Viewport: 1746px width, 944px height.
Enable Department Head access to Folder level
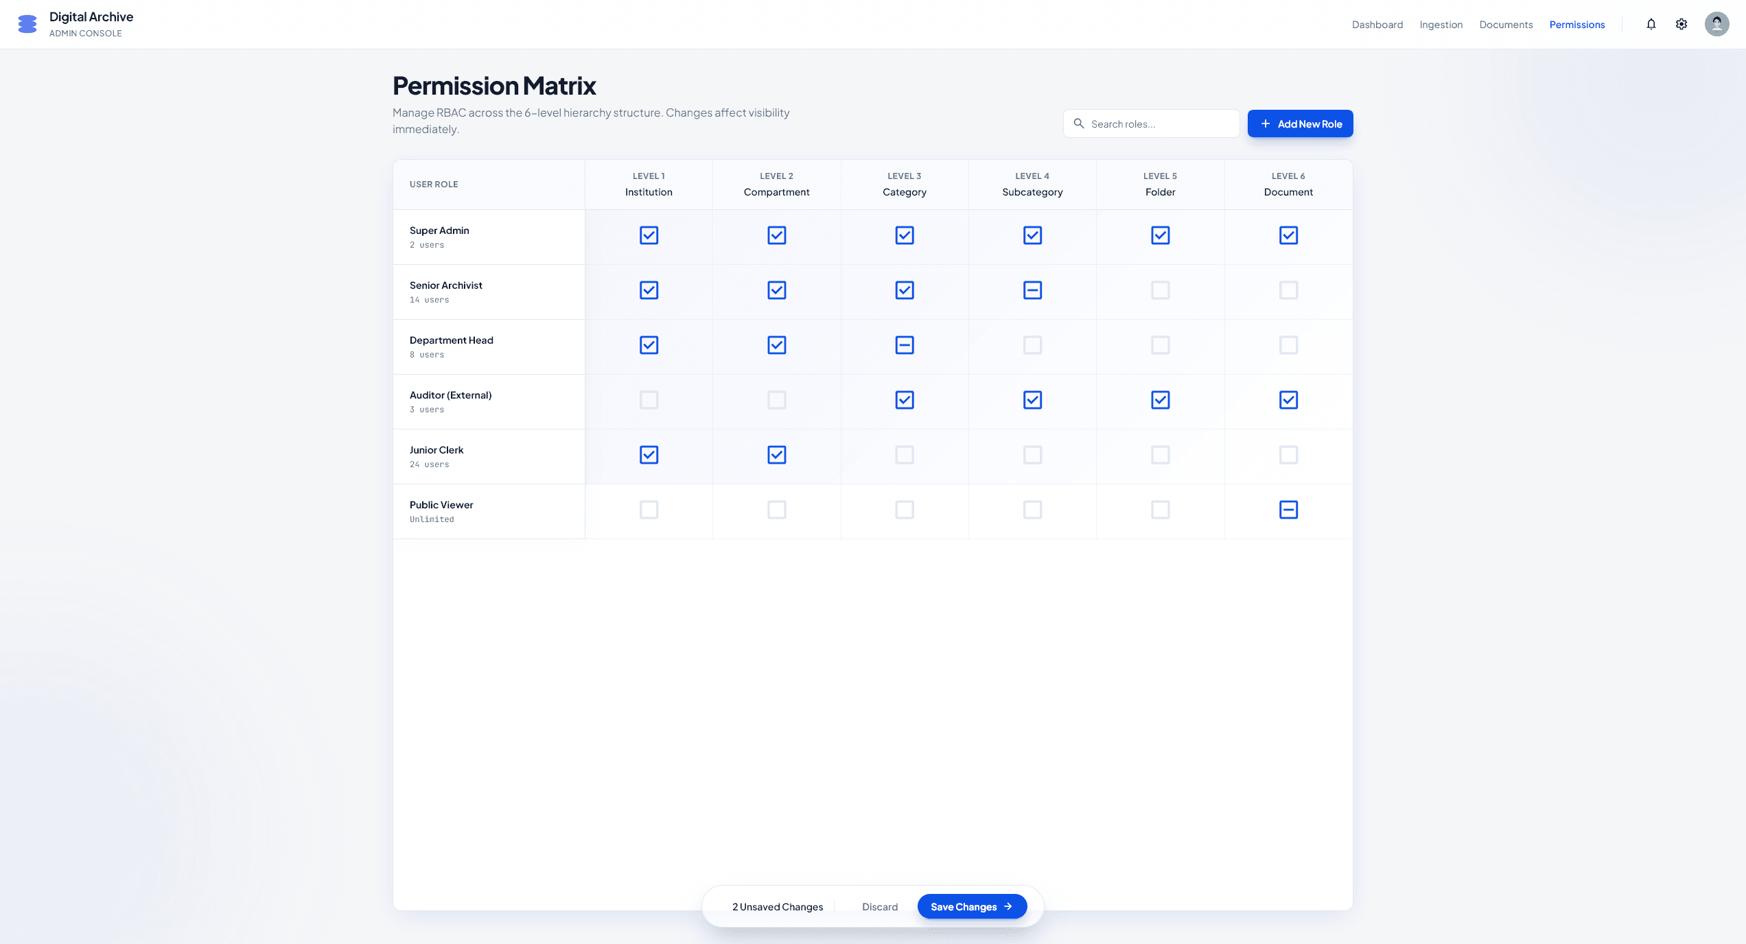coord(1161,345)
